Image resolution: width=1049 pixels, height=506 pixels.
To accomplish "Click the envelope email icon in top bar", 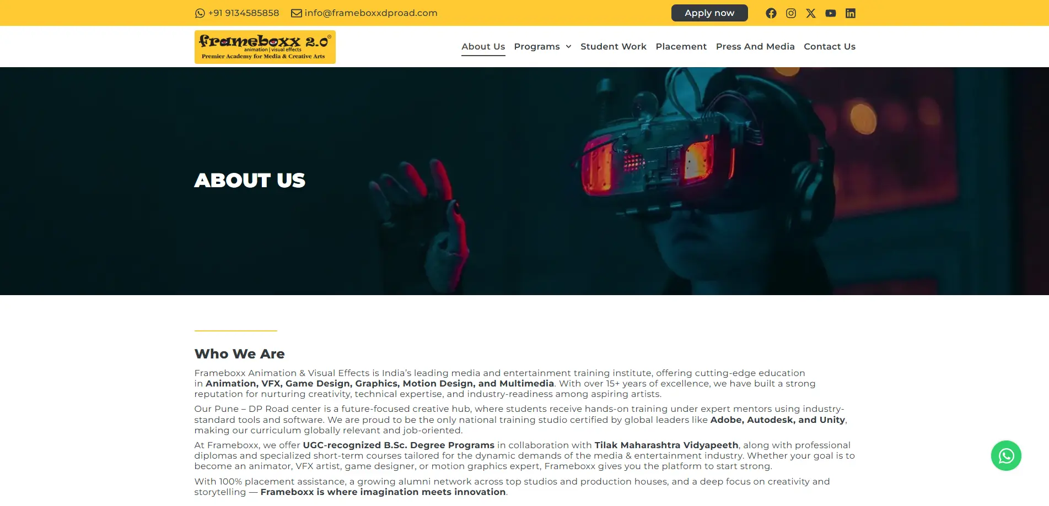I will click(296, 13).
